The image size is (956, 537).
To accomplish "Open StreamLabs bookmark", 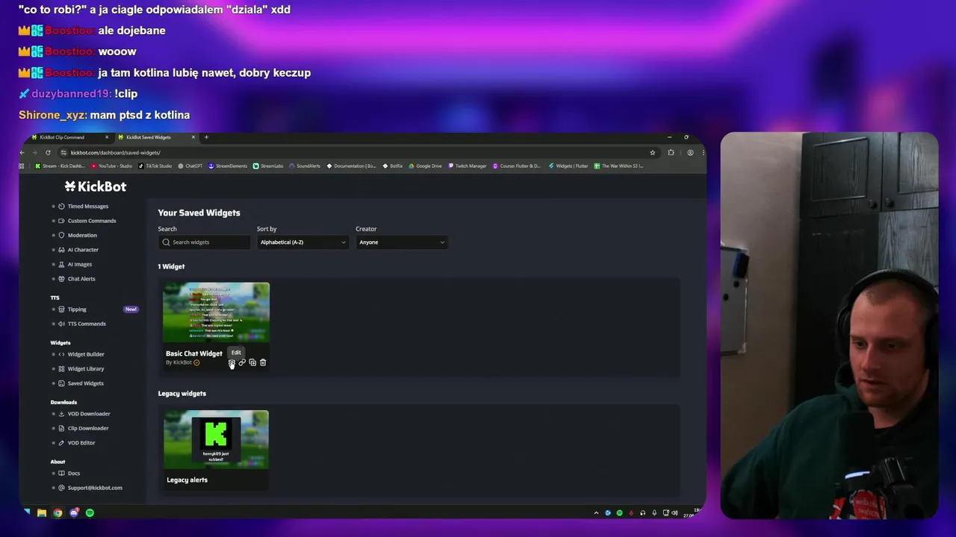I will [x=268, y=166].
